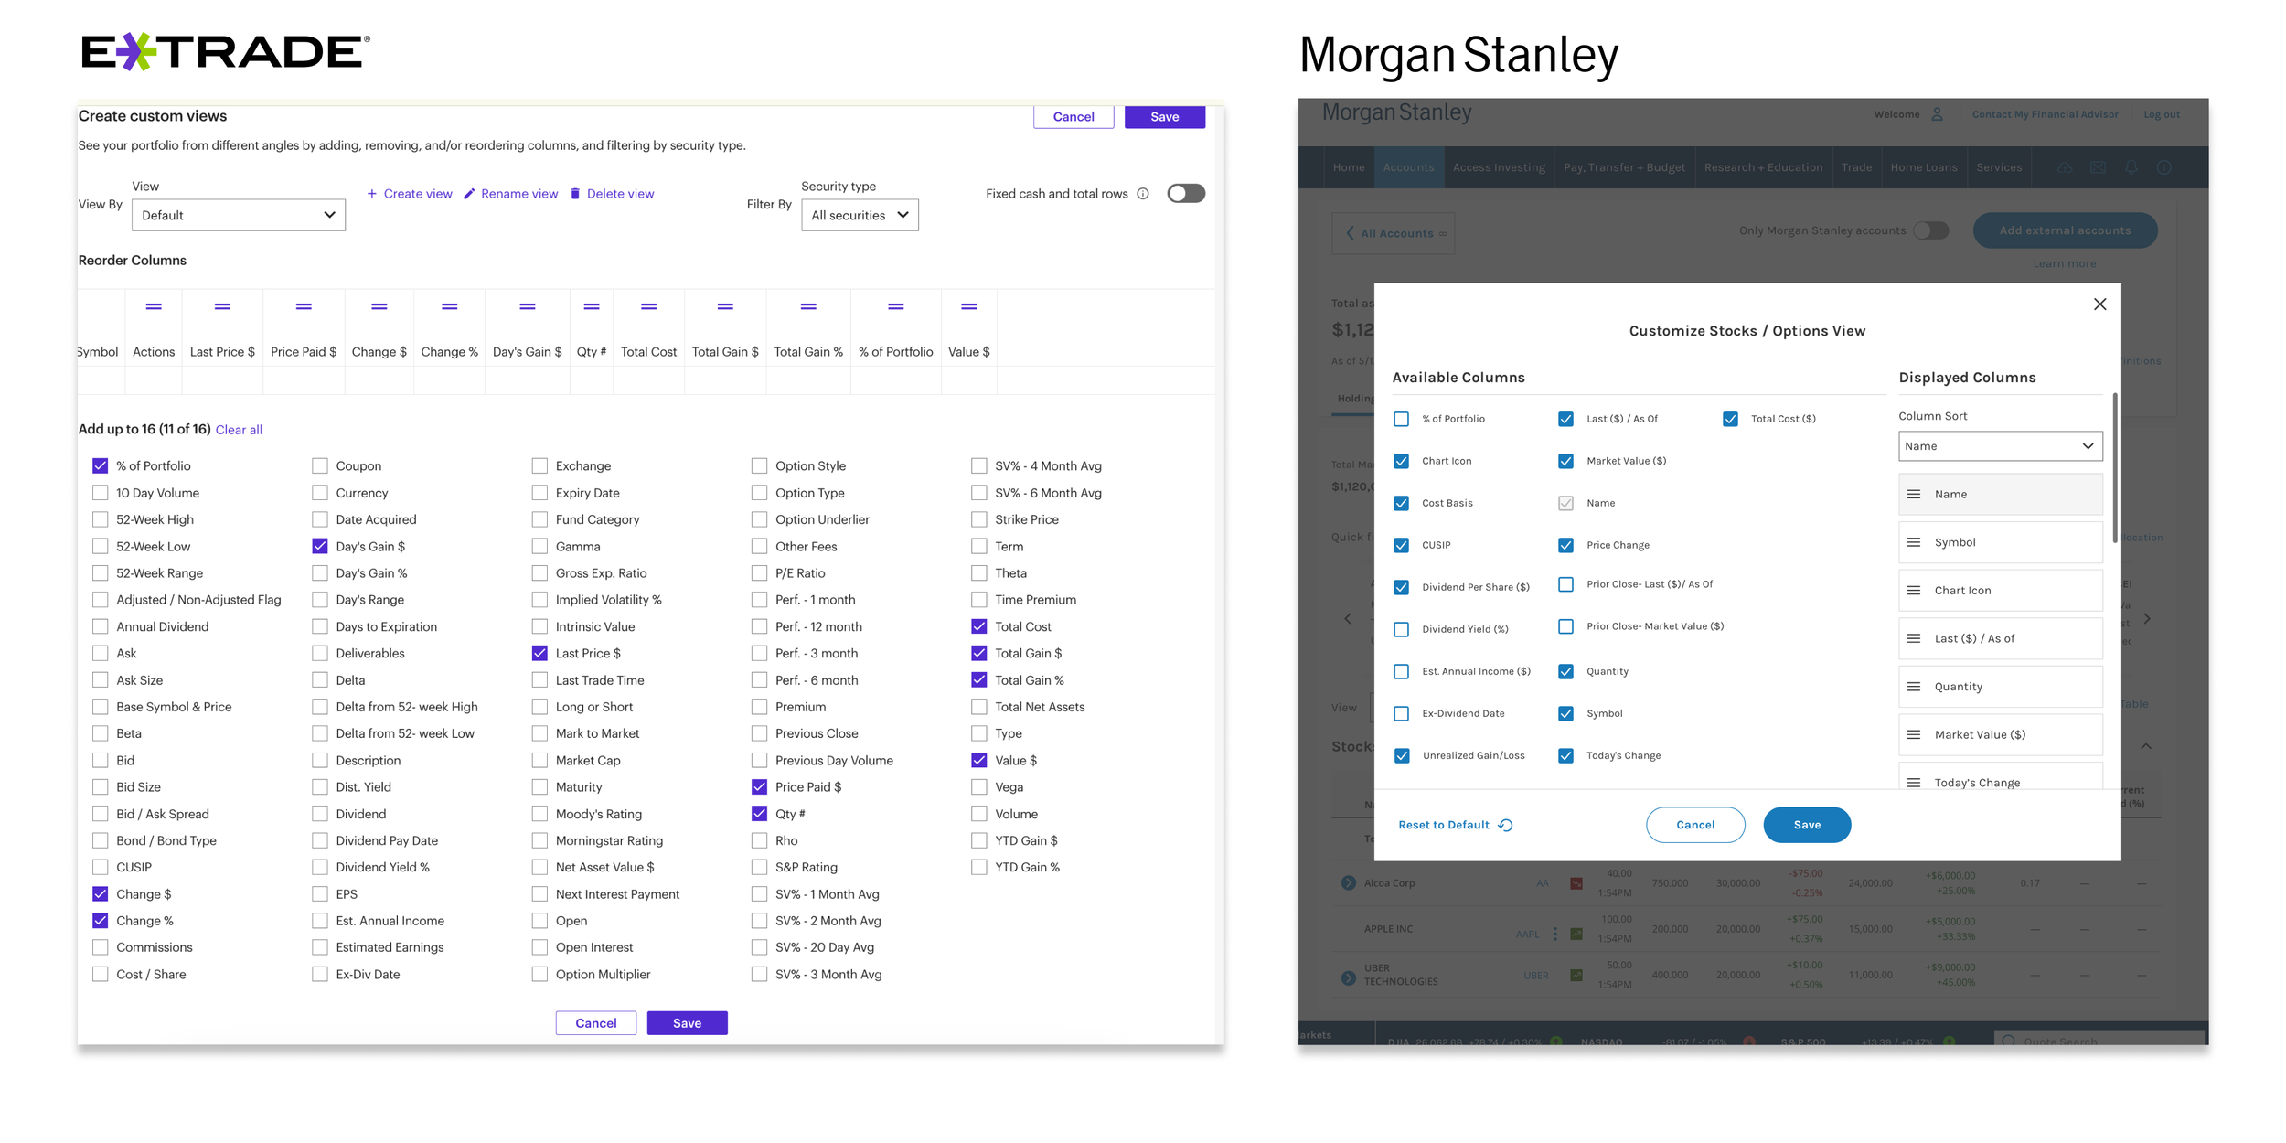Screen dimensions: 2286x1143
Task: Click the Clear all link
Action: pyautogui.click(x=239, y=430)
